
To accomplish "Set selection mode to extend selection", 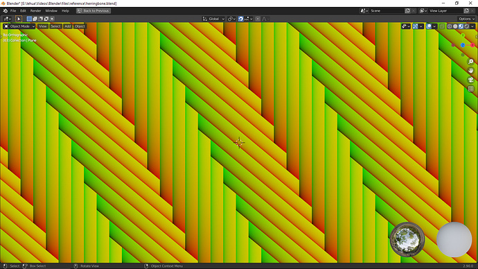I will pos(35,19).
